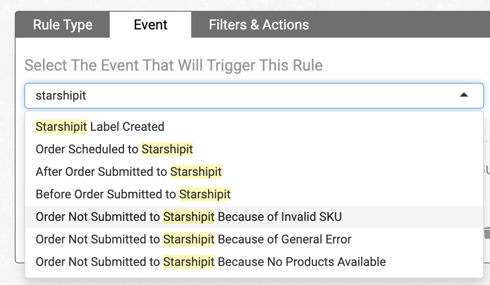The image size is (490, 285).
Task: Click highlighted Starshipit in Order Scheduled row
Action: pos(167,149)
